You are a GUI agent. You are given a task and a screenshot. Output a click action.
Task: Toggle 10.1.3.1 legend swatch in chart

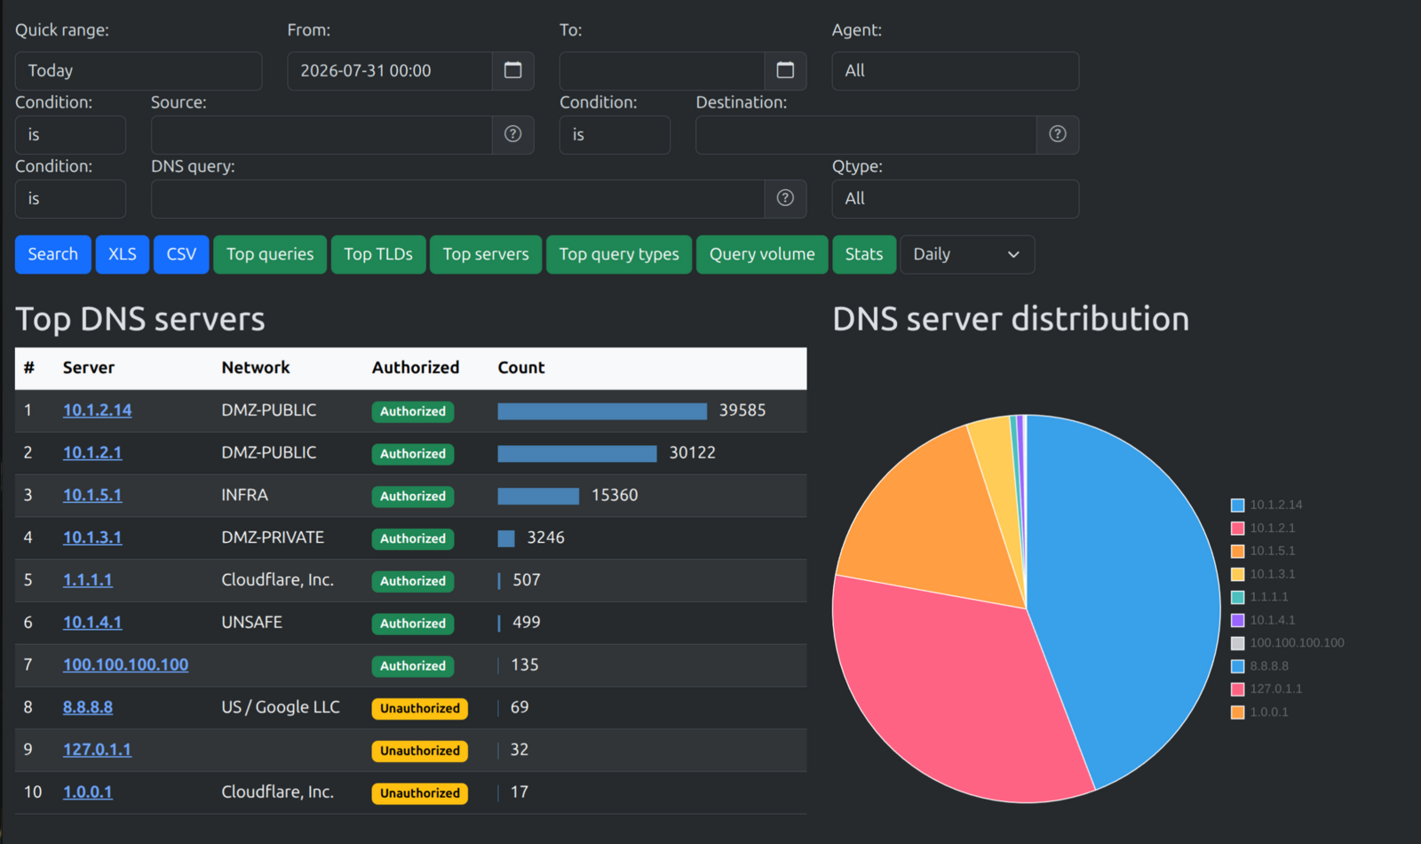pyautogui.click(x=1237, y=574)
